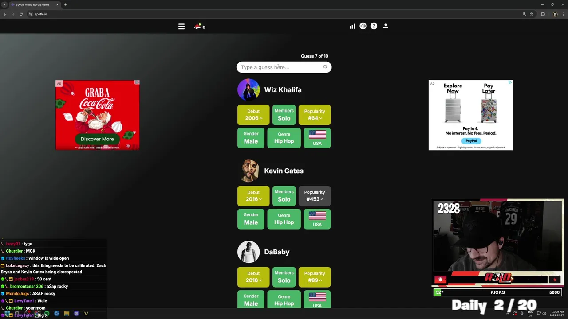Viewport: 568px width, 319px height.
Task: Close the Spotle browser tab
Action: 57,4
